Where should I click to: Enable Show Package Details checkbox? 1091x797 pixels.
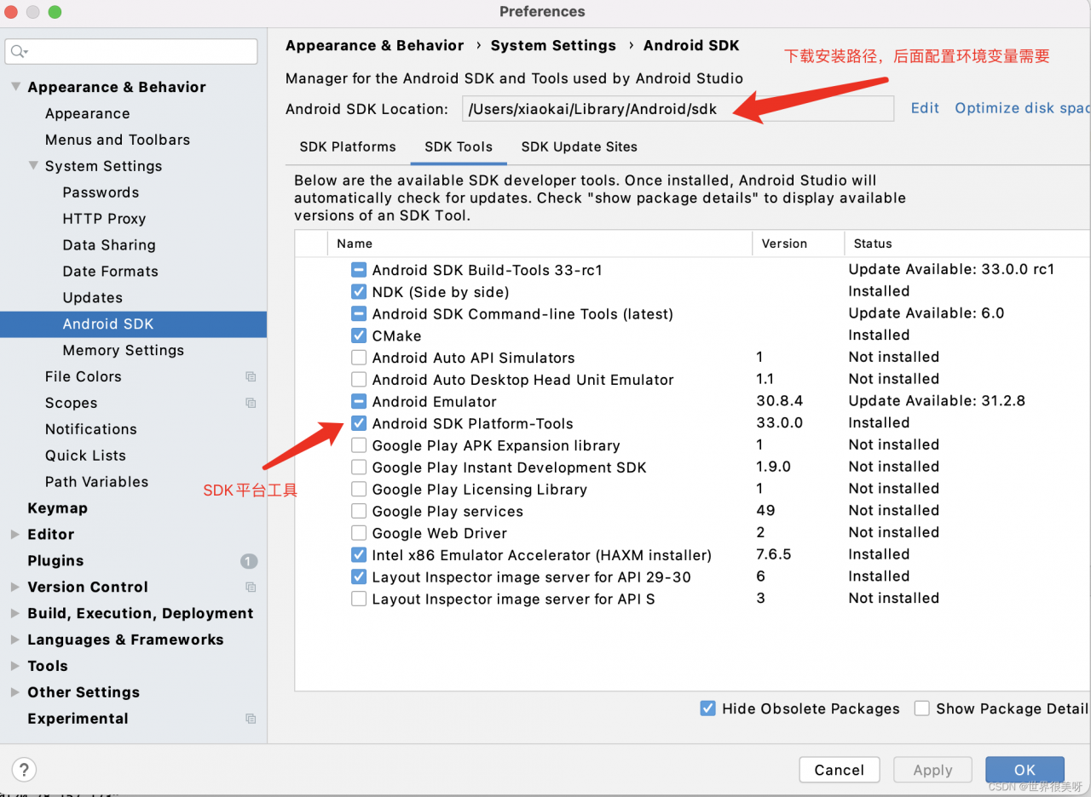[921, 708]
